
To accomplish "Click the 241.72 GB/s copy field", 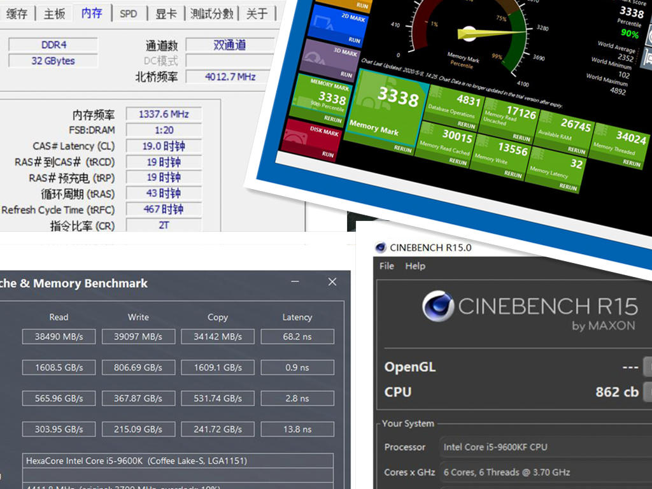I will pyautogui.click(x=218, y=429).
